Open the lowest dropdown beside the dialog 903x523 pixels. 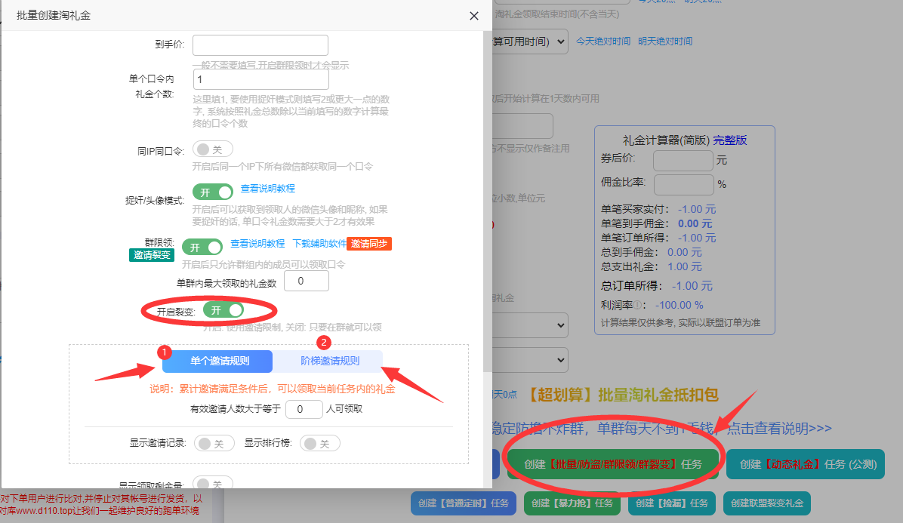[x=530, y=360]
